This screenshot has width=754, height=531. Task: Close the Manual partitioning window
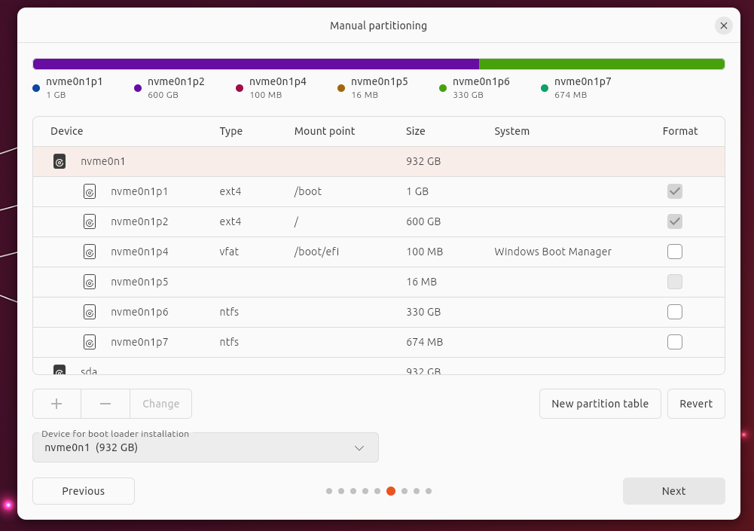[x=723, y=26]
